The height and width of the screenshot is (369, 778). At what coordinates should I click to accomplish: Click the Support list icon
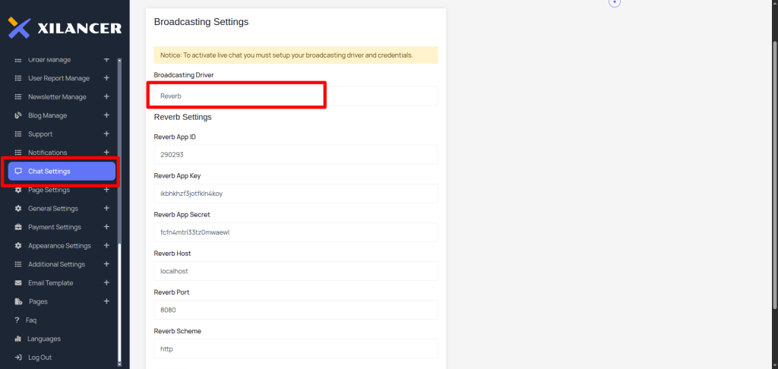18,134
